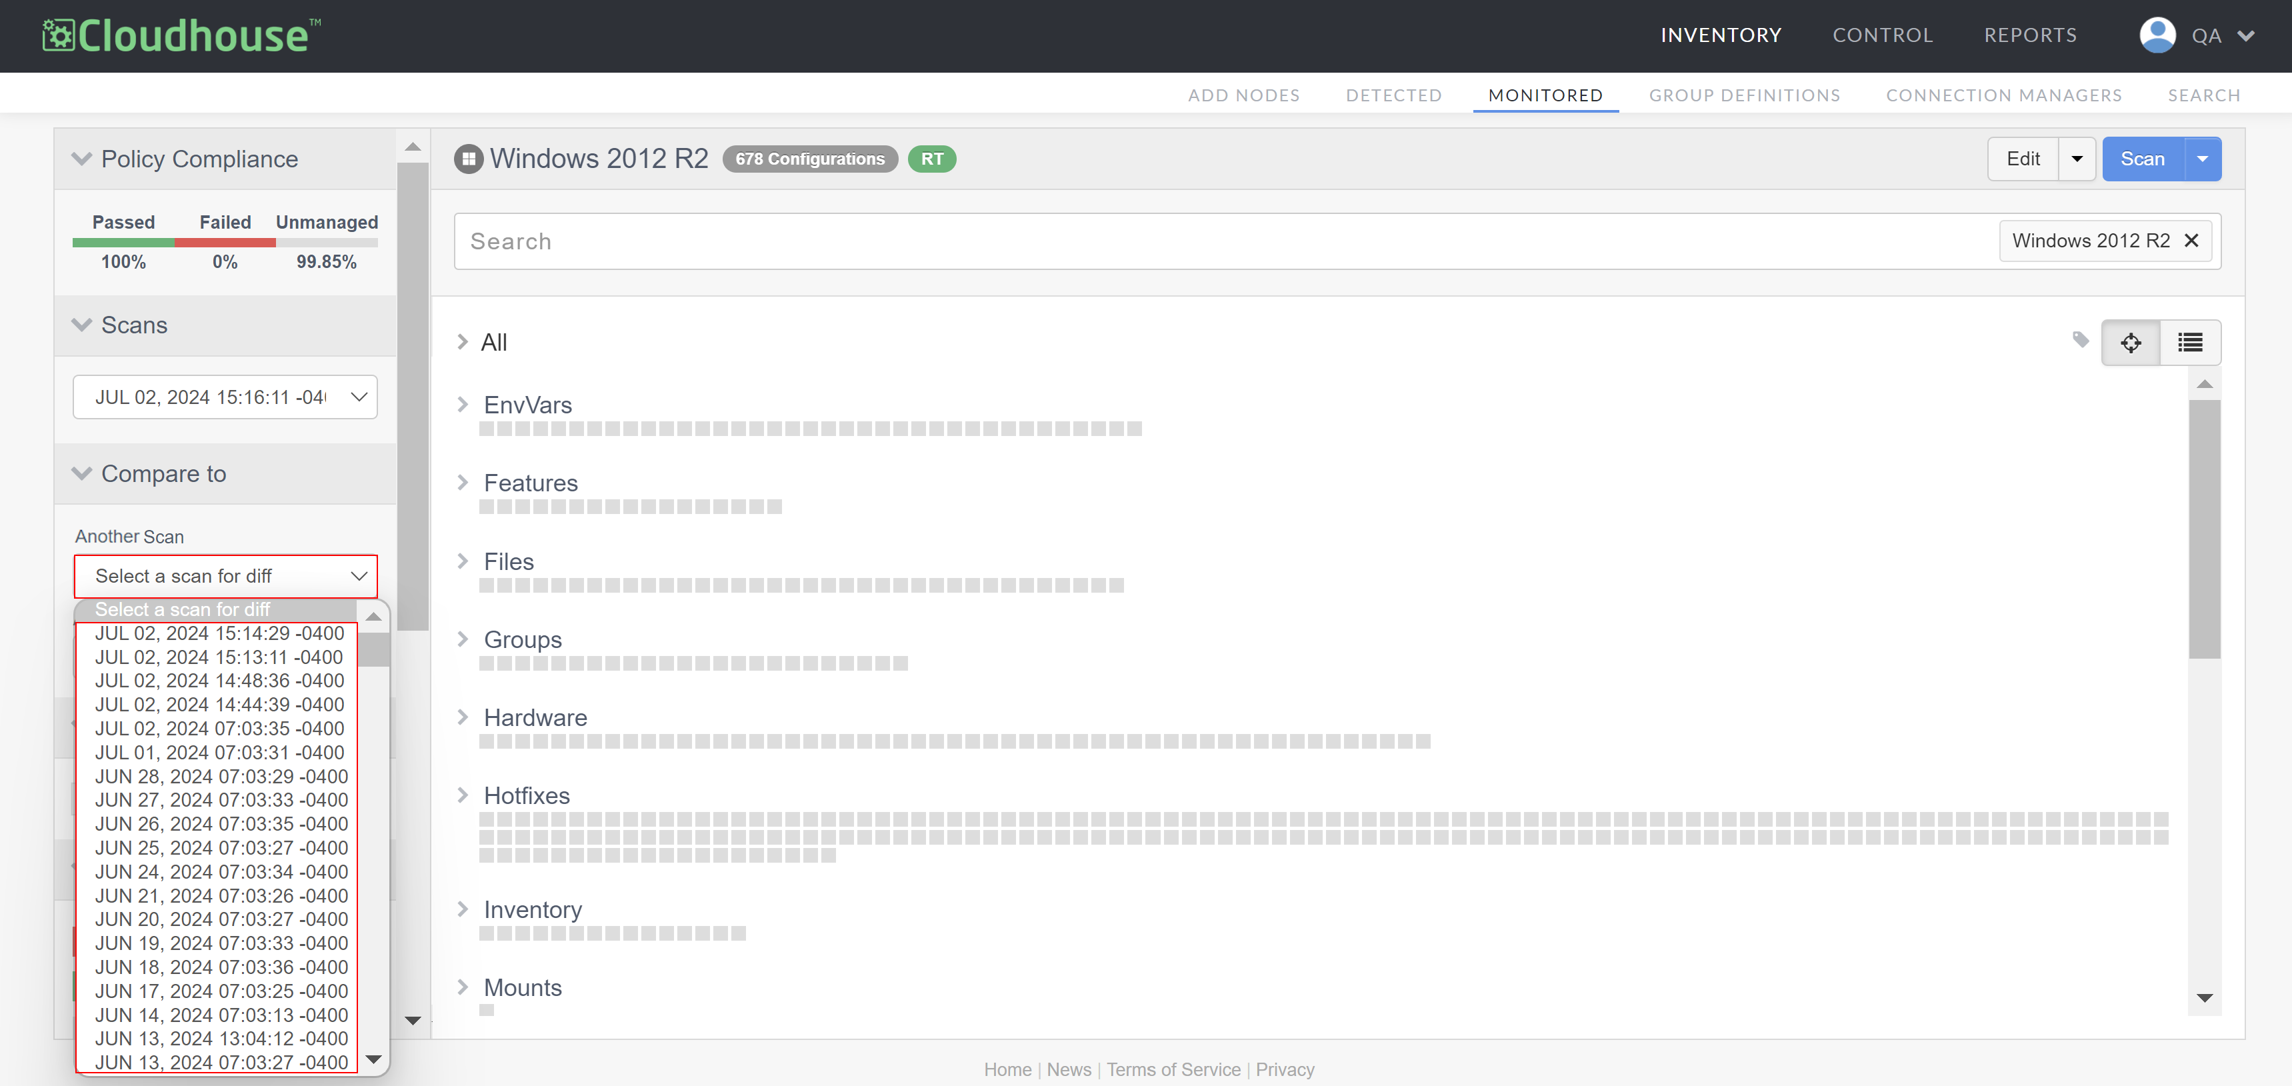Open the Inventory top menu
The image size is (2292, 1086).
tap(1721, 35)
